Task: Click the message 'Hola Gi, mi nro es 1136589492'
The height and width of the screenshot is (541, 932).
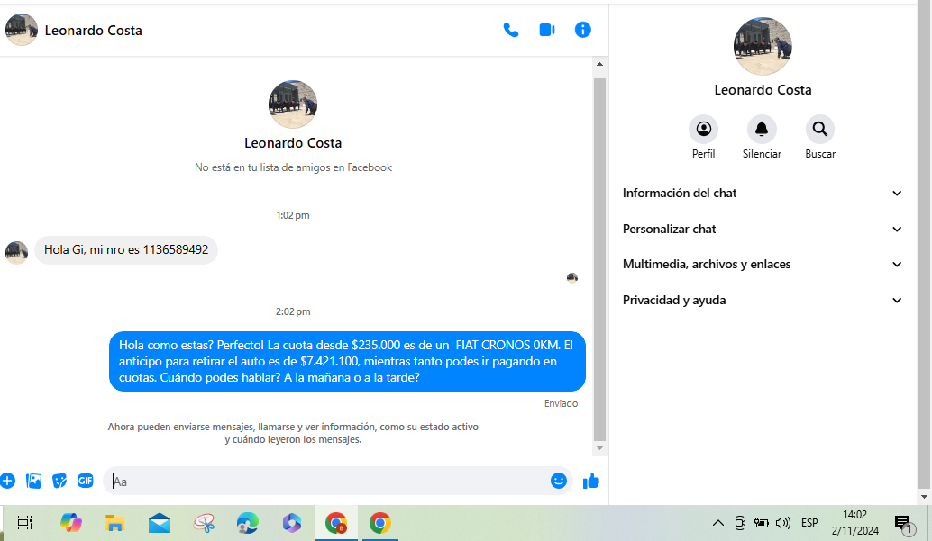Action: 126,250
